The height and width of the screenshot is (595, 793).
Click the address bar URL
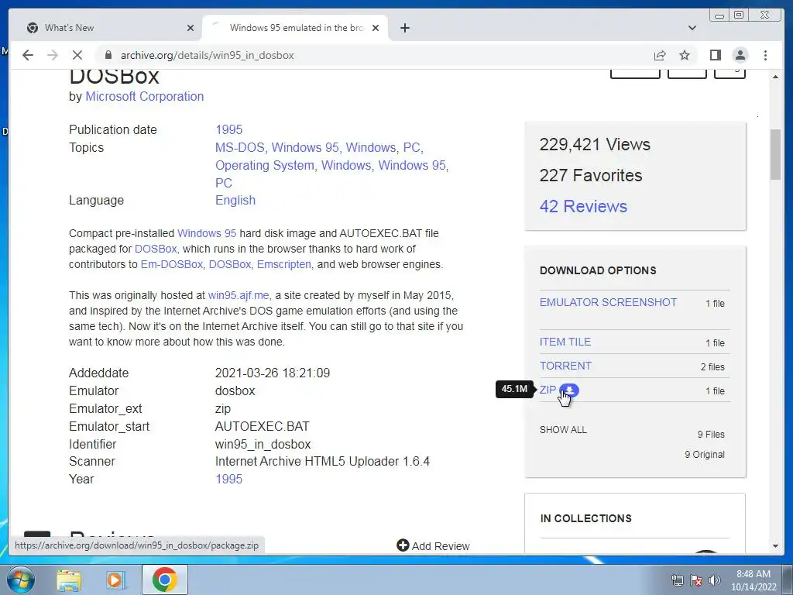pos(208,55)
